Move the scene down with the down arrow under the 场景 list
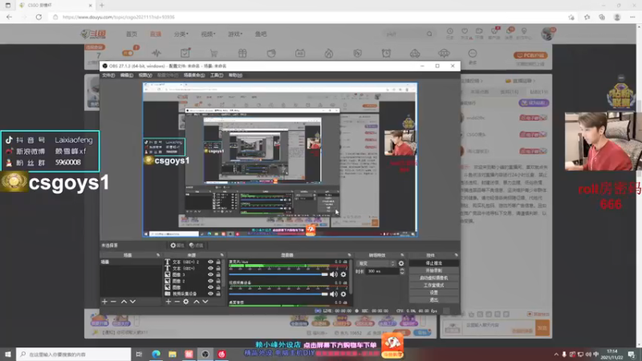Image resolution: width=642 pixels, height=361 pixels. point(132,302)
